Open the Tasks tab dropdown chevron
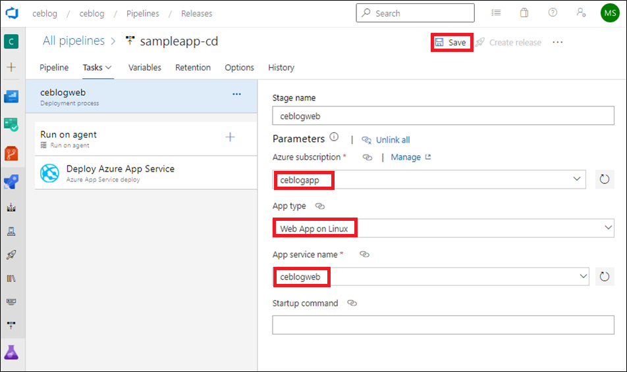This screenshot has height=372, width=627. click(x=109, y=68)
